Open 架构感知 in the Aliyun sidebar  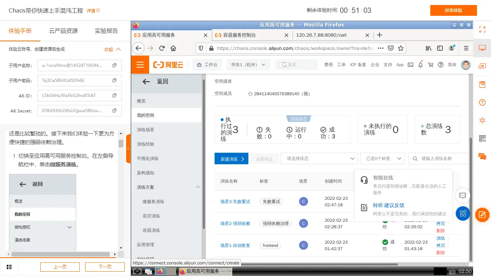146,173
